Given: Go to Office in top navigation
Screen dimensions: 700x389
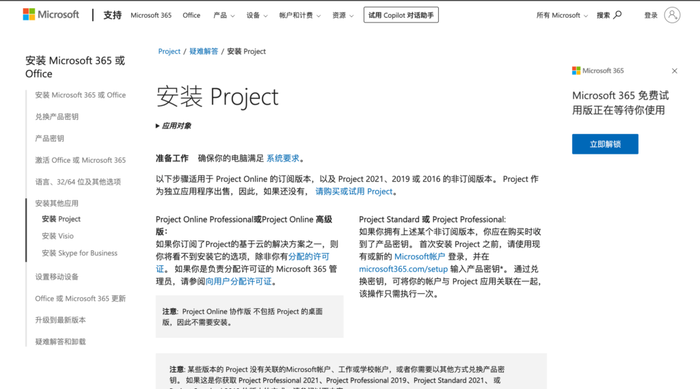Looking at the screenshot, I should [191, 15].
